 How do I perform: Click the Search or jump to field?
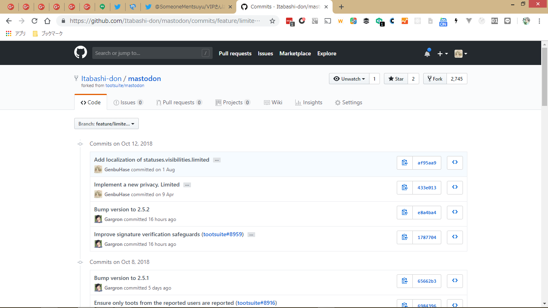pyautogui.click(x=146, y=53)
